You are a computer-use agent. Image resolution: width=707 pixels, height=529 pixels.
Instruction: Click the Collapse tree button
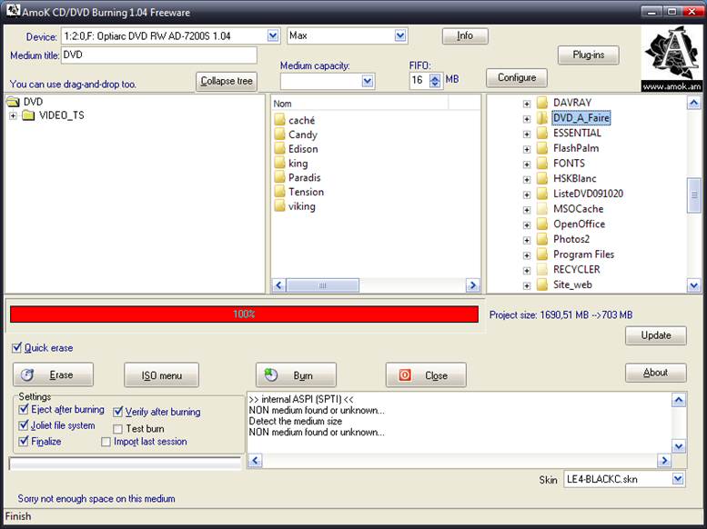click(x=227, y=81)
